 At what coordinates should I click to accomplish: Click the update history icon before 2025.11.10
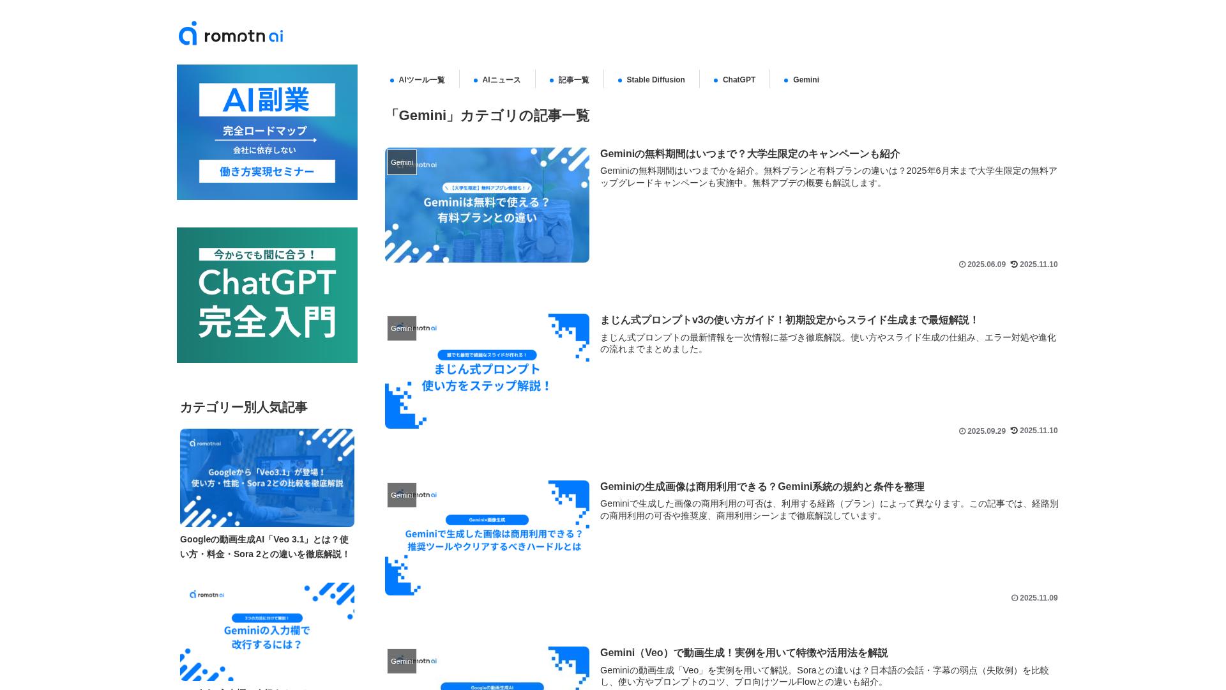(x=1015, y=264)
